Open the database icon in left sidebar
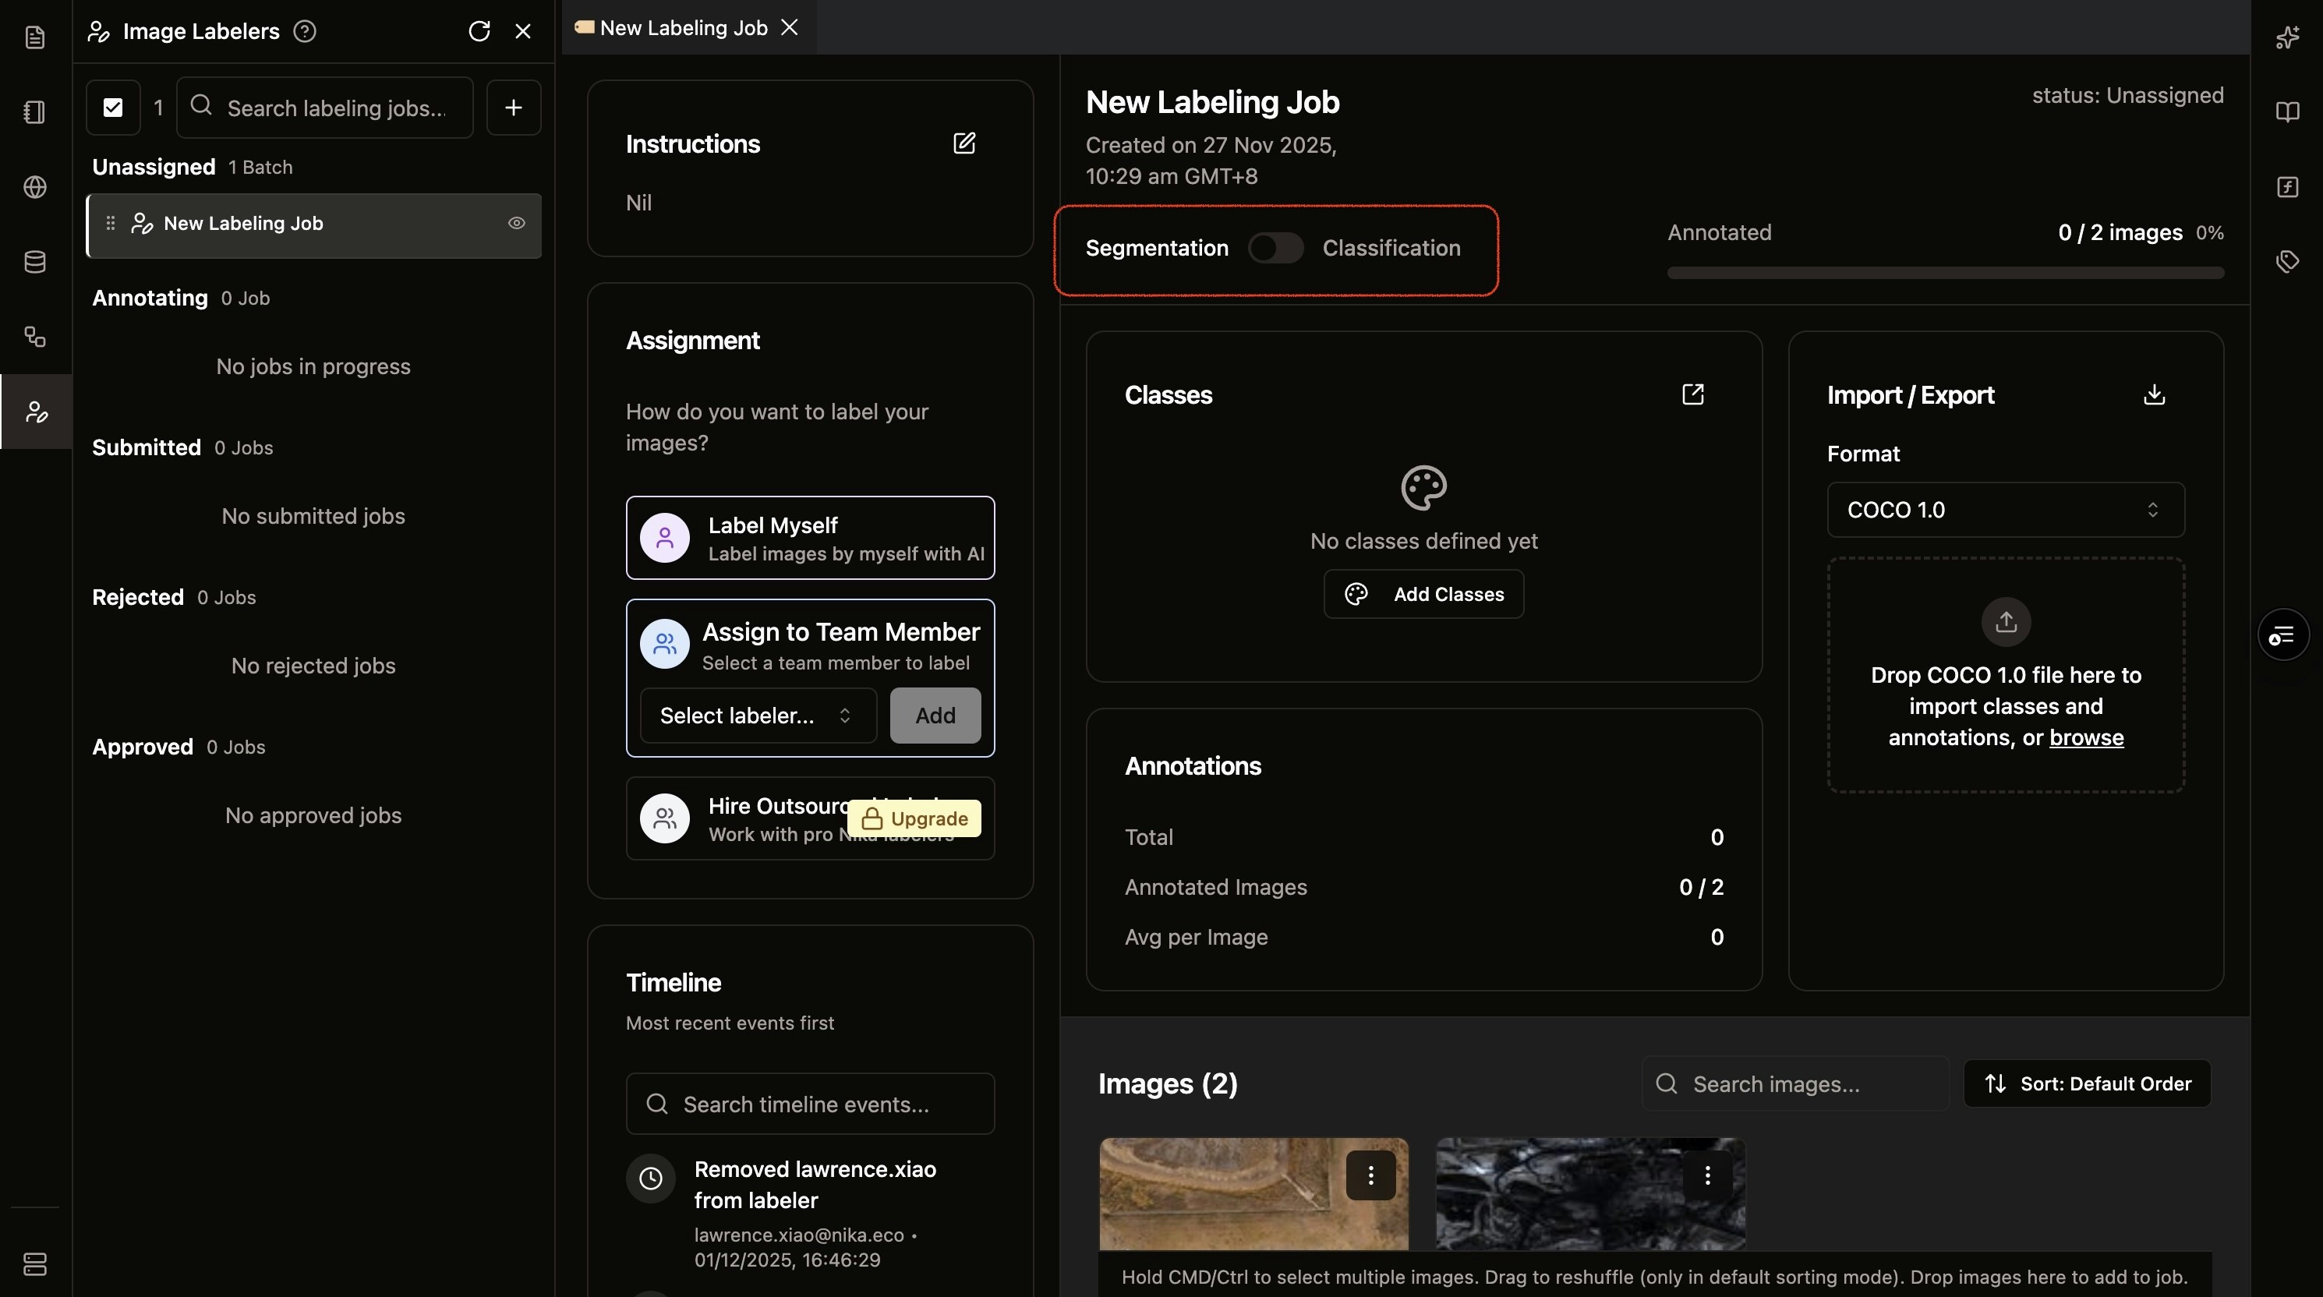The height and width of the screenshot is (1297, 2323). [35, 263]
